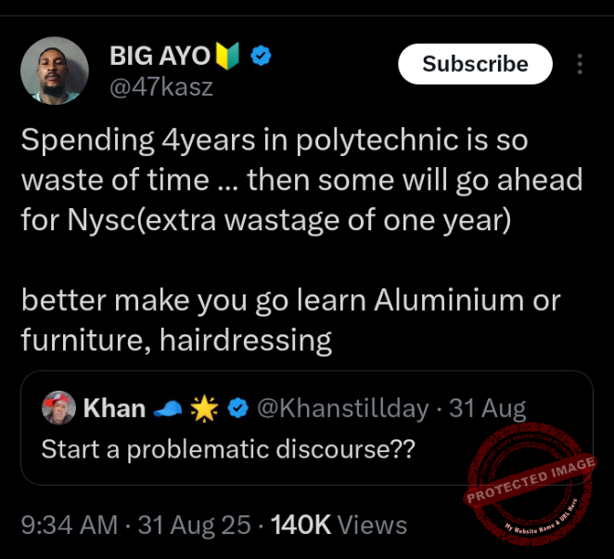Click the green-yellow beginner emoji after BIG AYO
The image size is (614, 559).
point(227,56)
